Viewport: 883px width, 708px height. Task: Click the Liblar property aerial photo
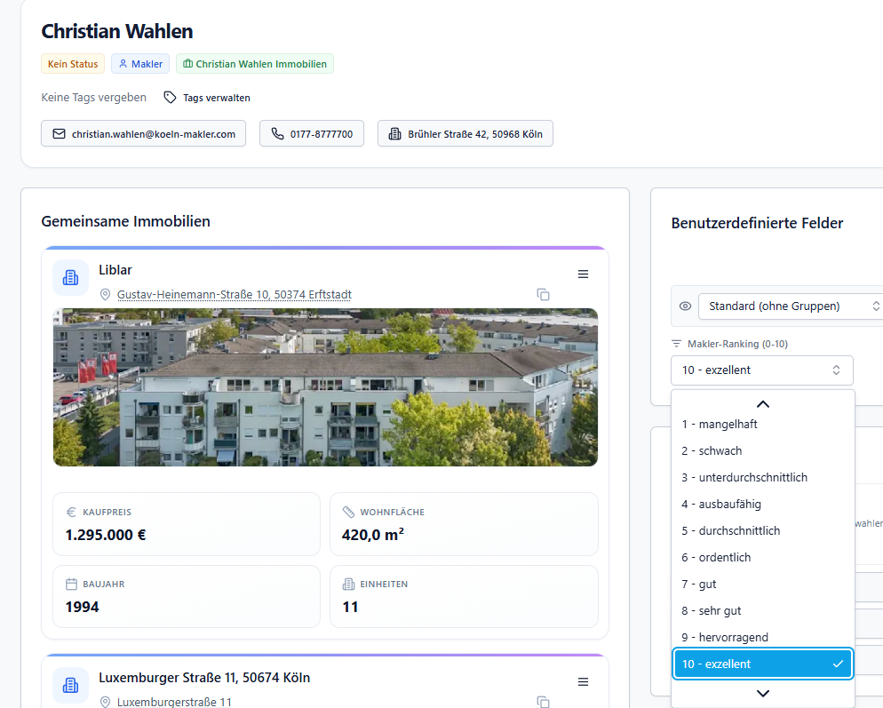coord(325,387)
